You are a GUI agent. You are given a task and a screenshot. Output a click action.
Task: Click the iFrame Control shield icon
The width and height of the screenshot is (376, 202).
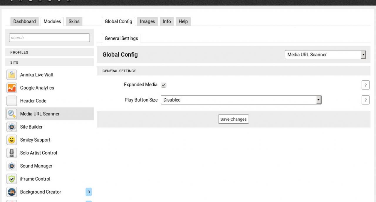12,179
